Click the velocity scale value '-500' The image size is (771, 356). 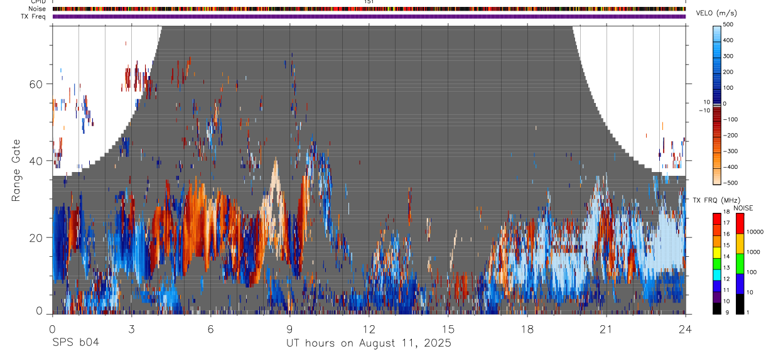tap(730, 183)
